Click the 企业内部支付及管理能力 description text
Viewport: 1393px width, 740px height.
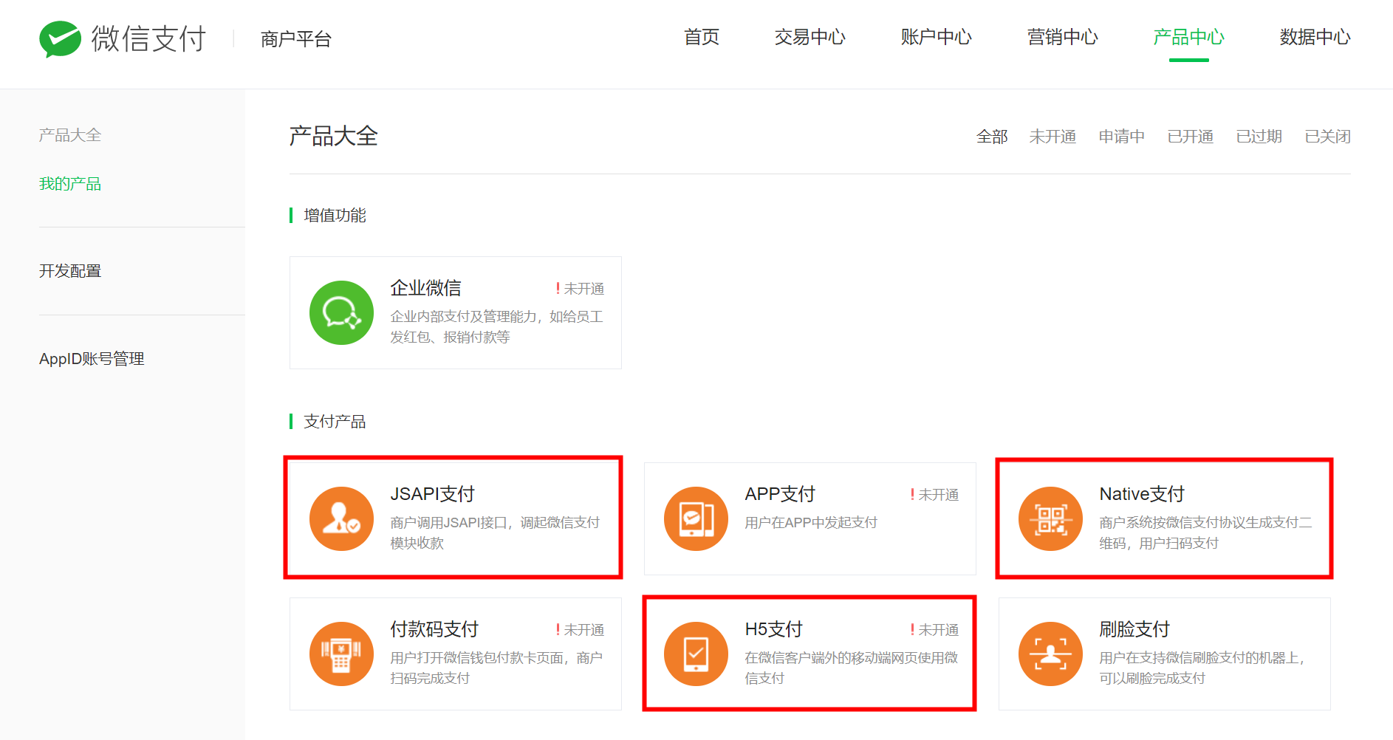click(496, 326)
